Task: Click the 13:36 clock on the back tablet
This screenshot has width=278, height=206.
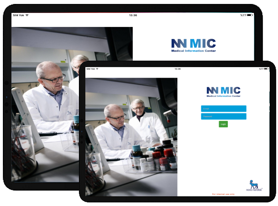Action: point(133,15)
